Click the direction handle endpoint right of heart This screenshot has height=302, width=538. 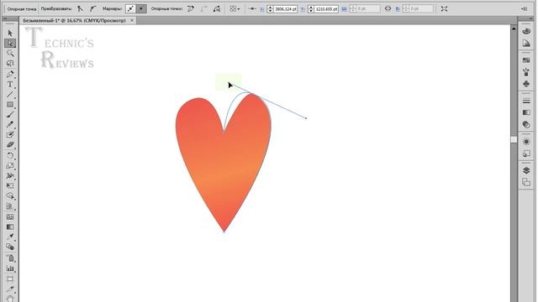pos(306,118)
